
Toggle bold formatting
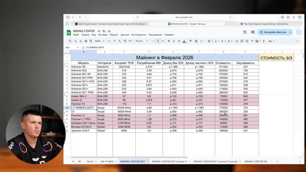[x=169, y=41]
